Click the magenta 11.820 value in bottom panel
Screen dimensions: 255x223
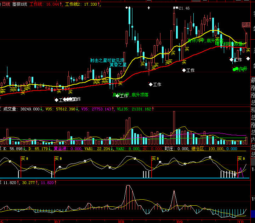click(x=49, y=183)
